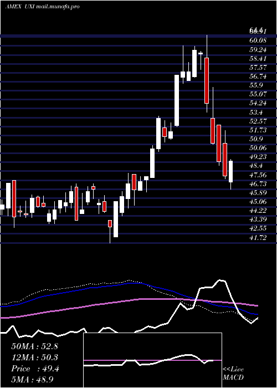Click the <<Live MACD label
Screen dimensions: 277x388
(233, 374)
